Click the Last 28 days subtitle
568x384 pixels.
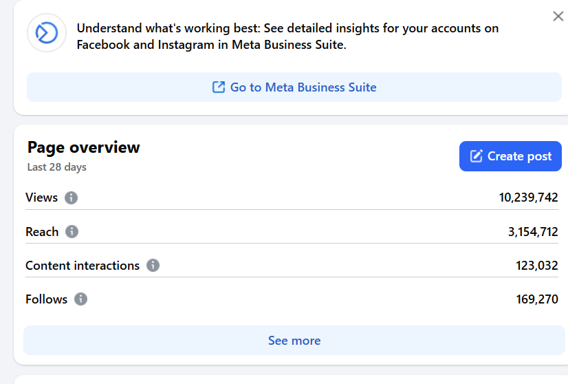57,167
